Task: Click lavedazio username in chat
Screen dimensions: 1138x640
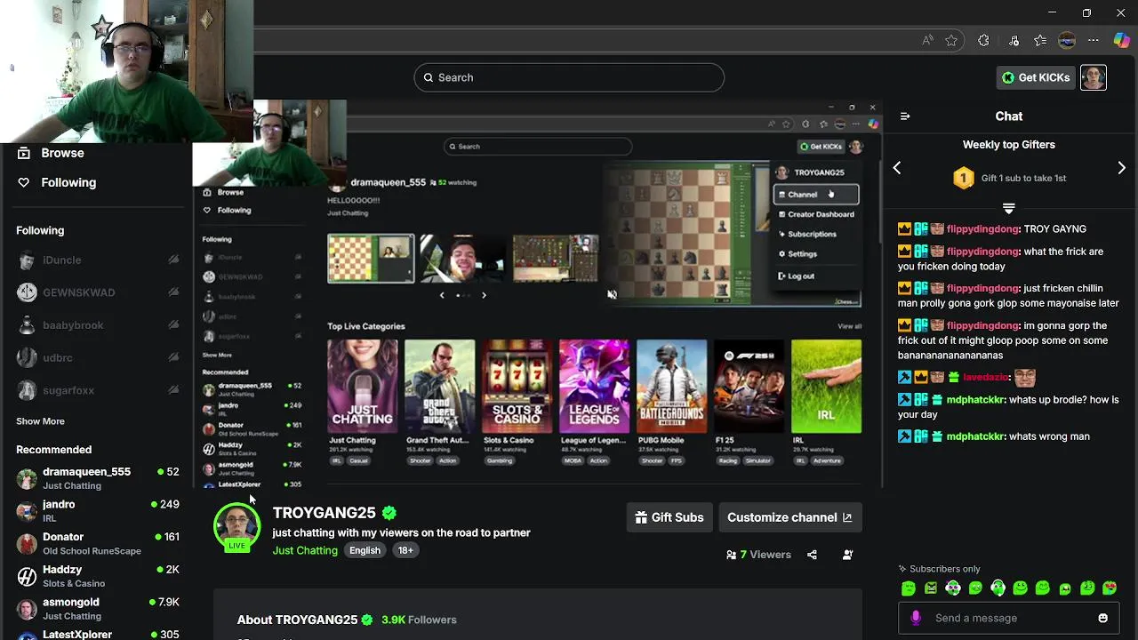Action: point(985,377)
